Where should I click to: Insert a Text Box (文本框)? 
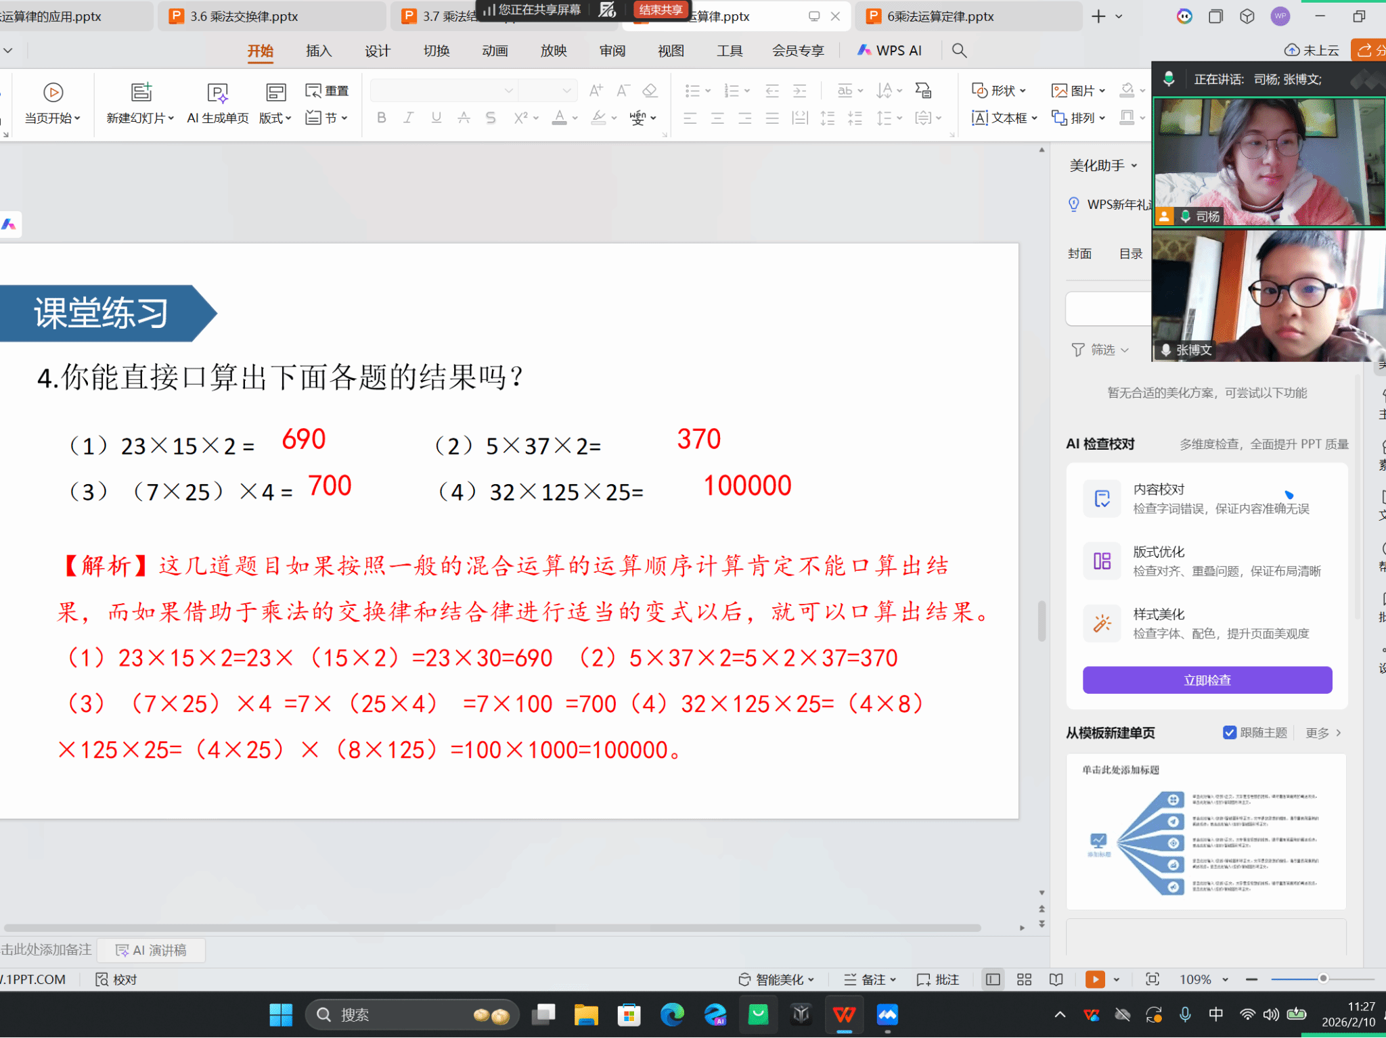tap(1004, 118)
